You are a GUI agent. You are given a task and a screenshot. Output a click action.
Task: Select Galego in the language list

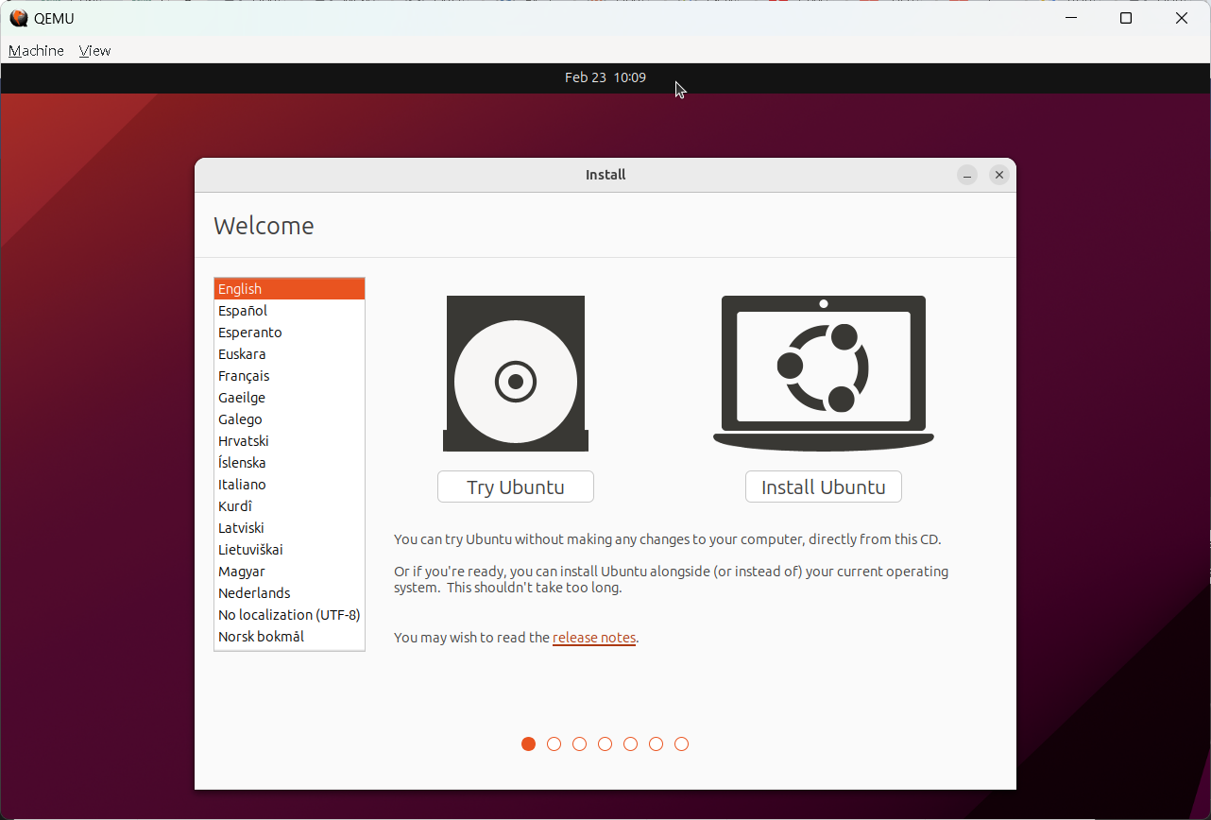tap(289, 419)
